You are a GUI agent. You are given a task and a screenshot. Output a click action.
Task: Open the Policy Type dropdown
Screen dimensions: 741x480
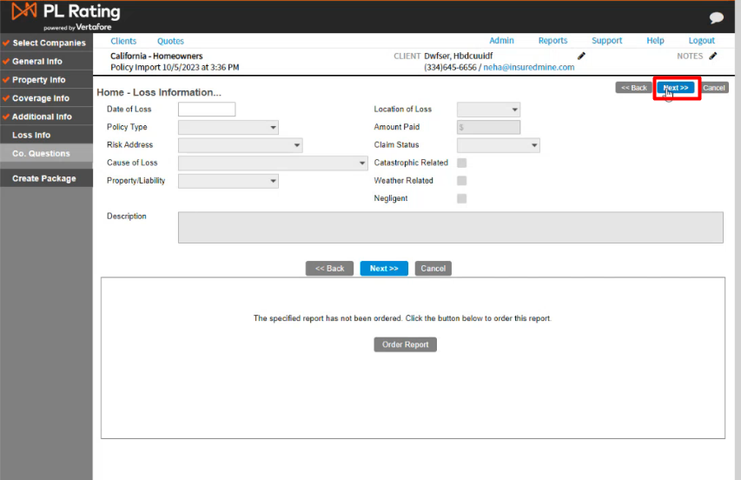228,127
